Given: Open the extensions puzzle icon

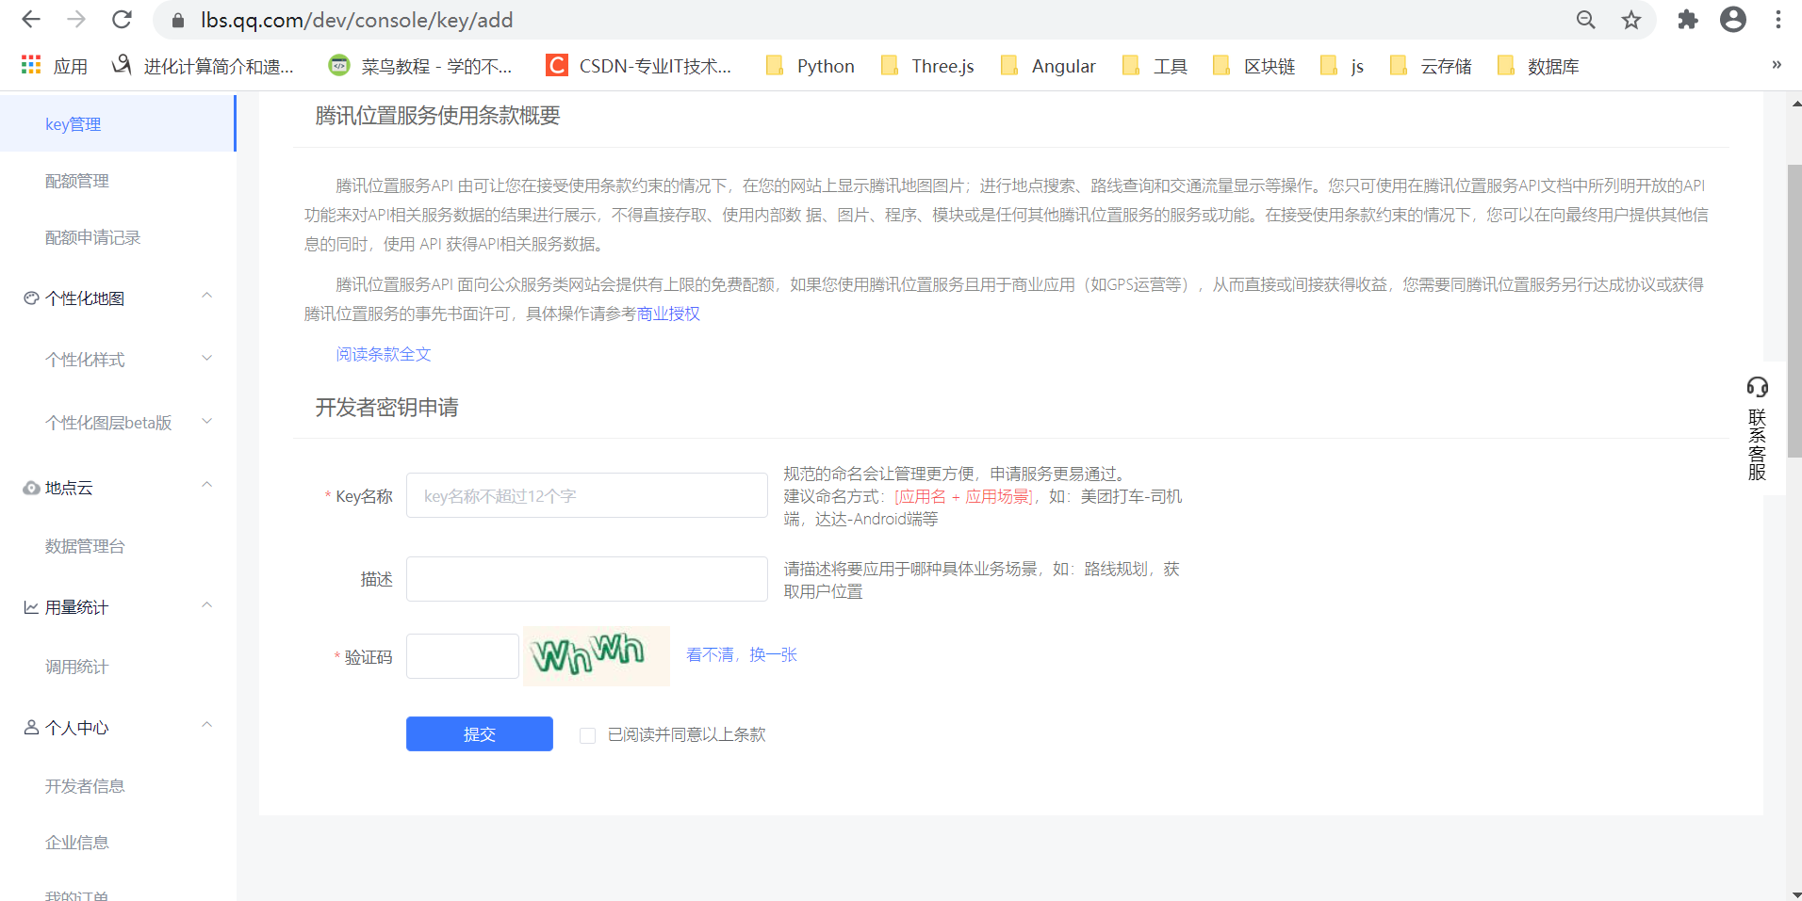Looking at the screenshot, I should (1687, 19).
